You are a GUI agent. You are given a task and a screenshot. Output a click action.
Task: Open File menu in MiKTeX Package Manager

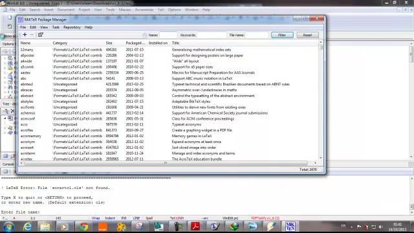pyautogui.click(x=23, y=27)
